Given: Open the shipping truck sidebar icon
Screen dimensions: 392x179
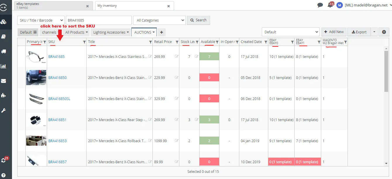Looking at the screenshot, I should point(4,51).
